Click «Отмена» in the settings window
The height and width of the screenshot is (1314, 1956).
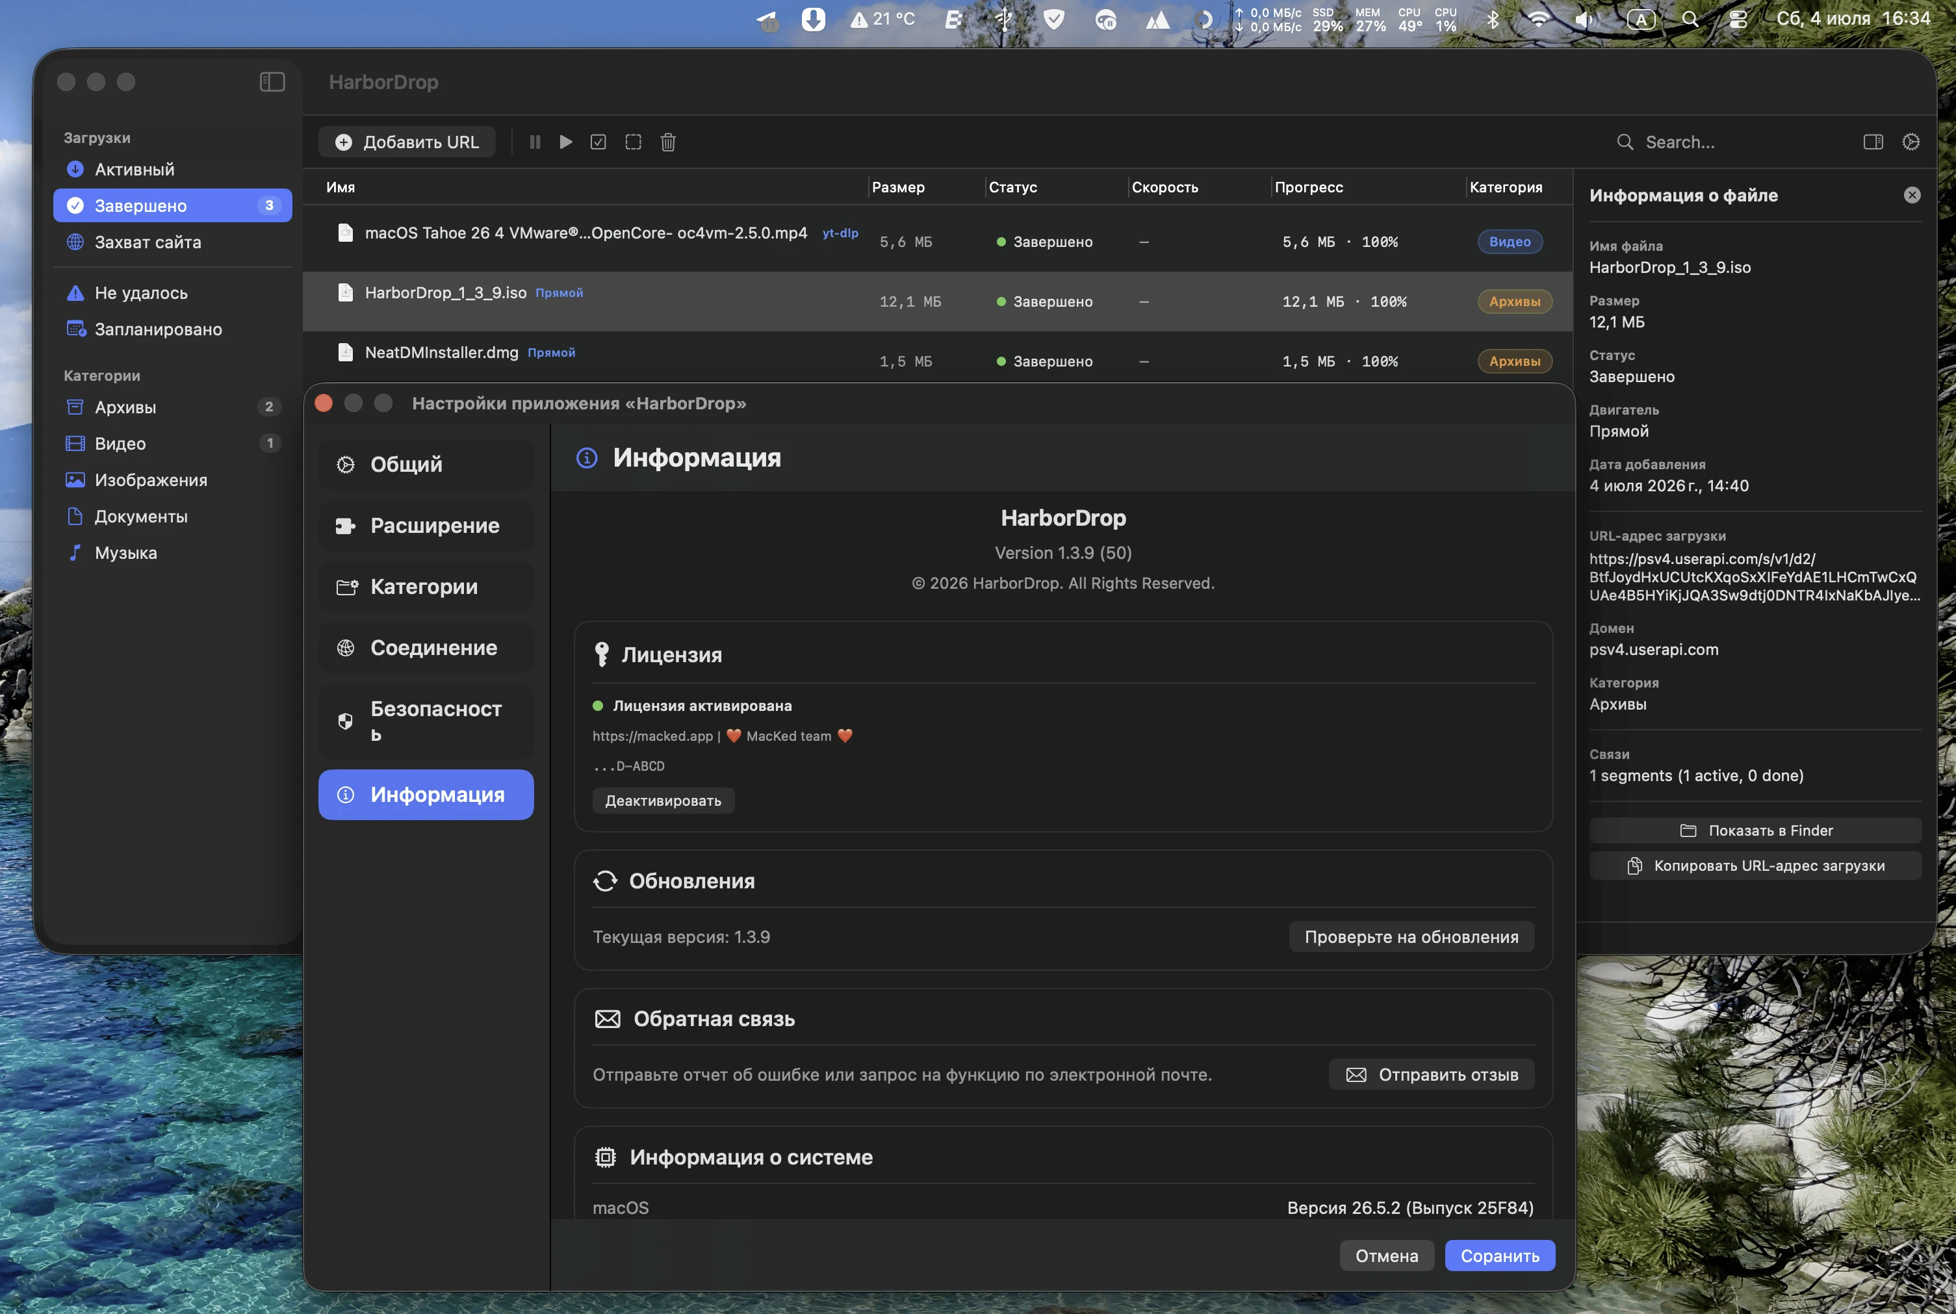click(x=1387, y=1256)
